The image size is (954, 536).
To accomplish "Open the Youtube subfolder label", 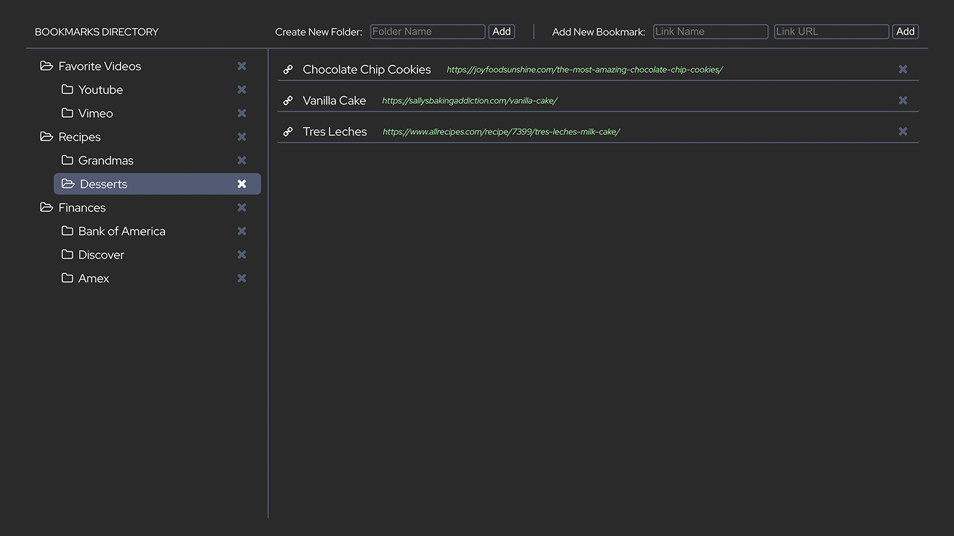I will coord(101,90).
